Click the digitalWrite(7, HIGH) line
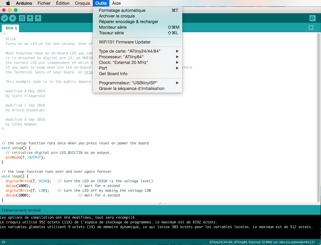Screen dimensions: 321x245 point(28,181)
